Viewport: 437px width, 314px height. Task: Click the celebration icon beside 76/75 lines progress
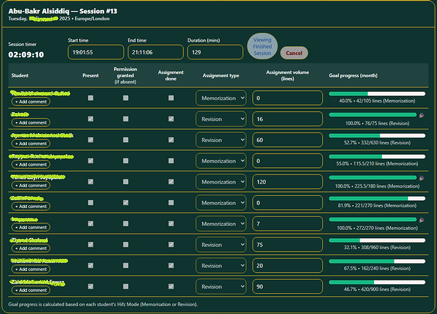421,115
